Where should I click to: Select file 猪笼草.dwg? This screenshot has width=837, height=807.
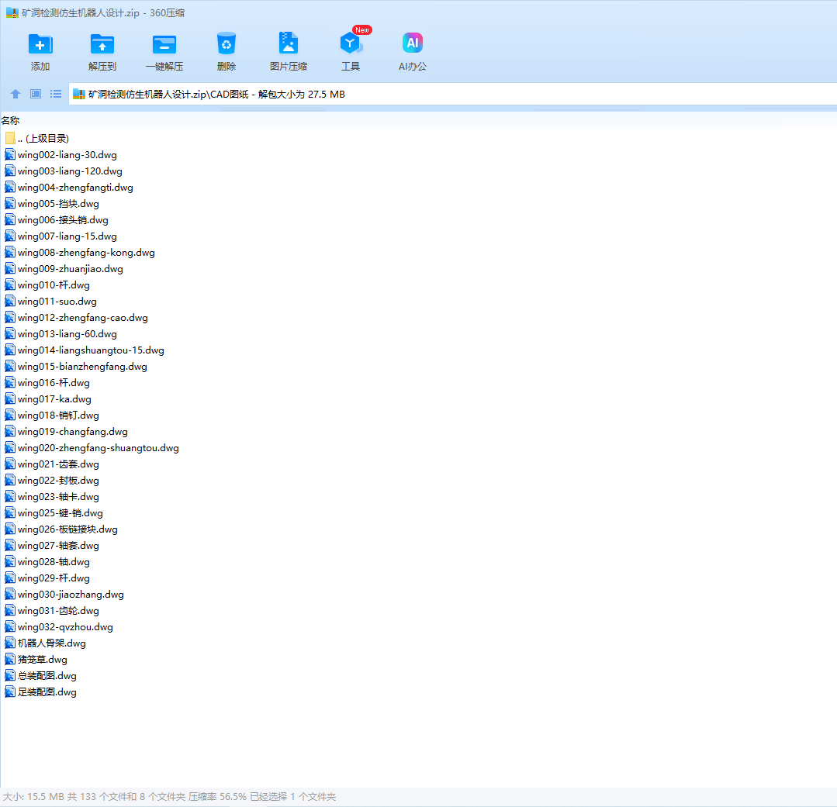[x=36, y=660]
